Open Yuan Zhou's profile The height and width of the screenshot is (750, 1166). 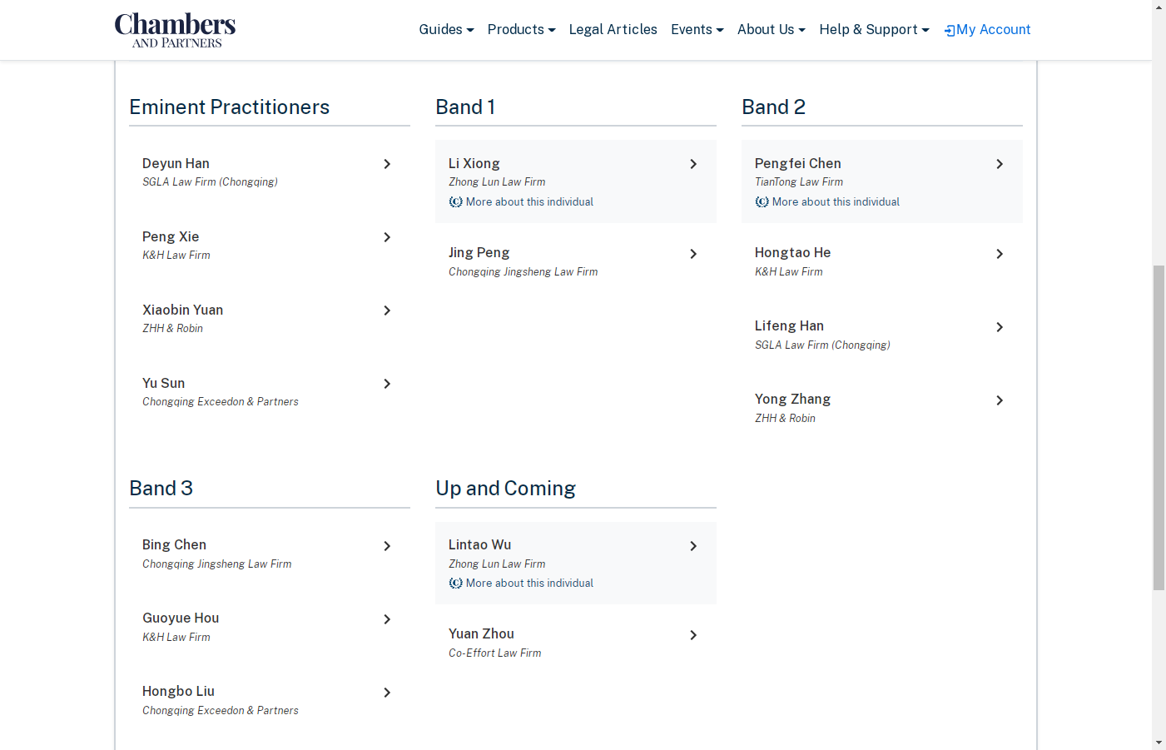coord(481,633)
